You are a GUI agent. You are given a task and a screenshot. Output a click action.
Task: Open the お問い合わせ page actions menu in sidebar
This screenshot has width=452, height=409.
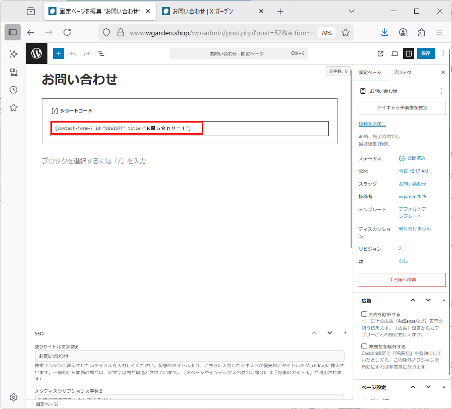(x=441, y=91)
